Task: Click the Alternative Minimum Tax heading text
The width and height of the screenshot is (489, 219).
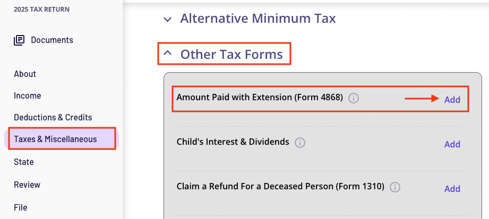Action: coord(258,19)
